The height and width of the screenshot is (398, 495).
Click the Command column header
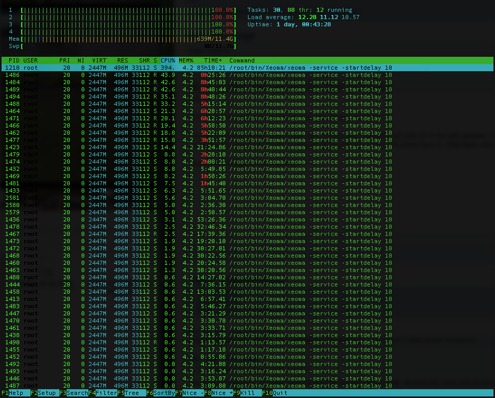pyautogui.click(x=242, y=60)
